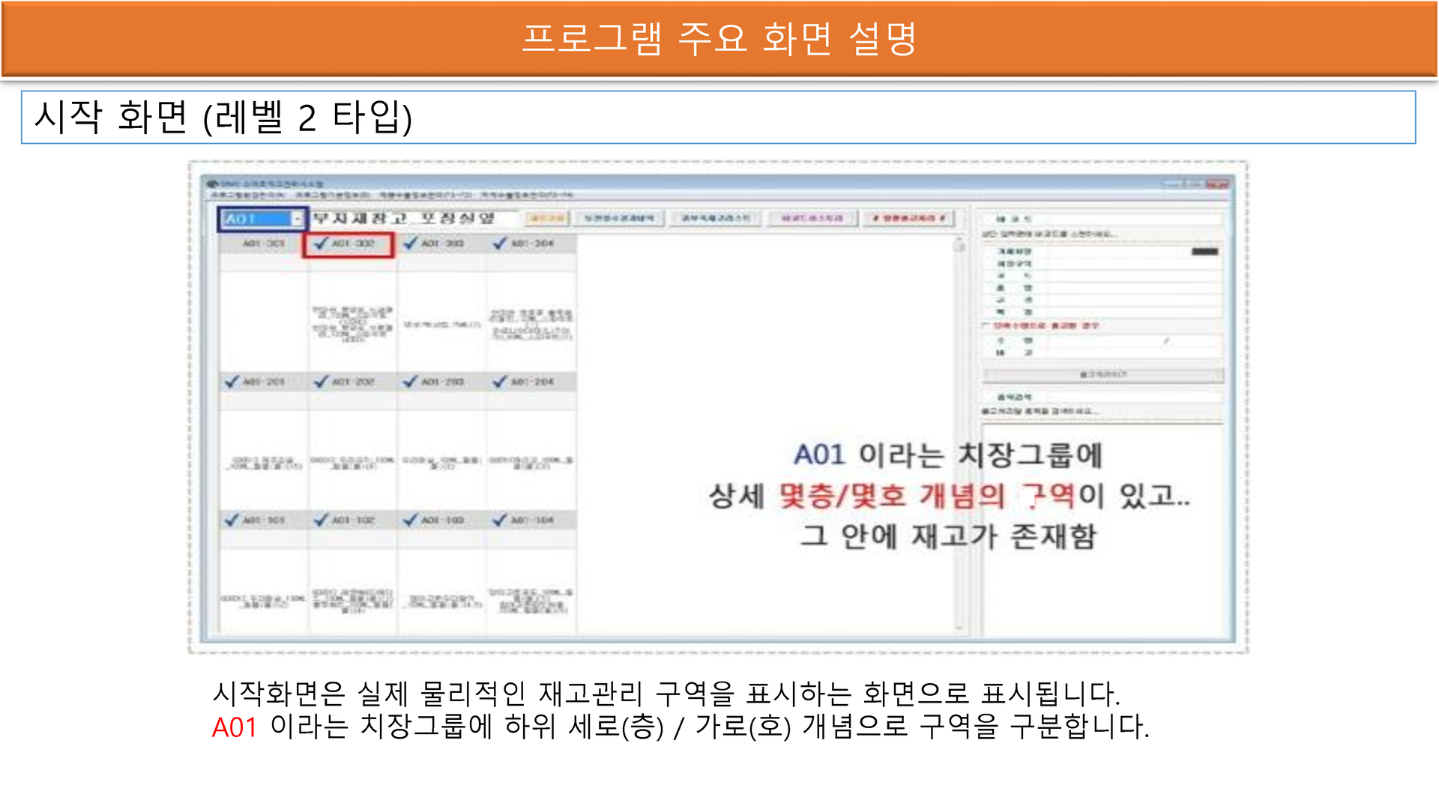Tick the checkbox beside the red-text option
Viewport: 1439px width, 809px height.
986,326
